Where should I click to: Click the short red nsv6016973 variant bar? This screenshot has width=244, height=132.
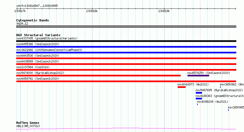coord(181,87)
